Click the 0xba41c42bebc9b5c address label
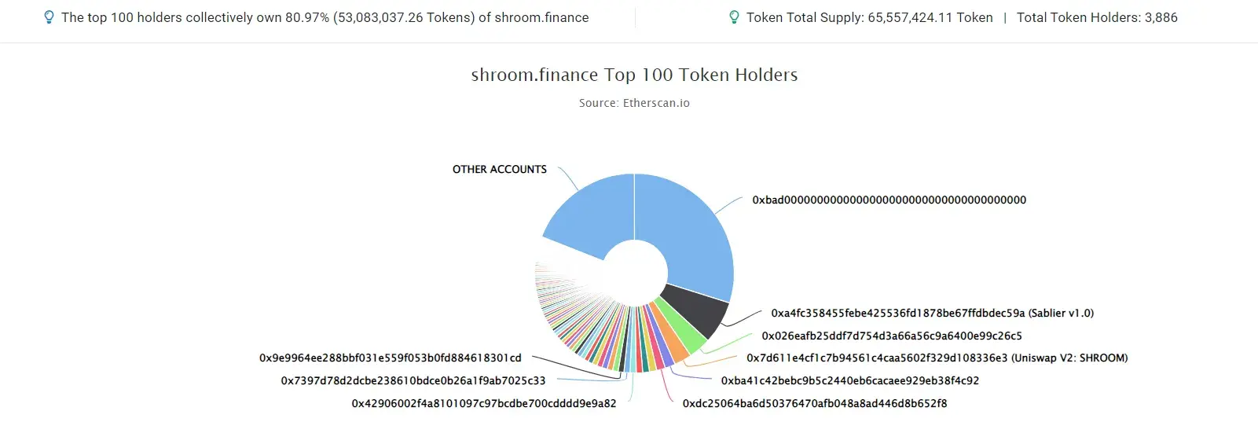This screenshot has width=1258, height=444. 849,380
